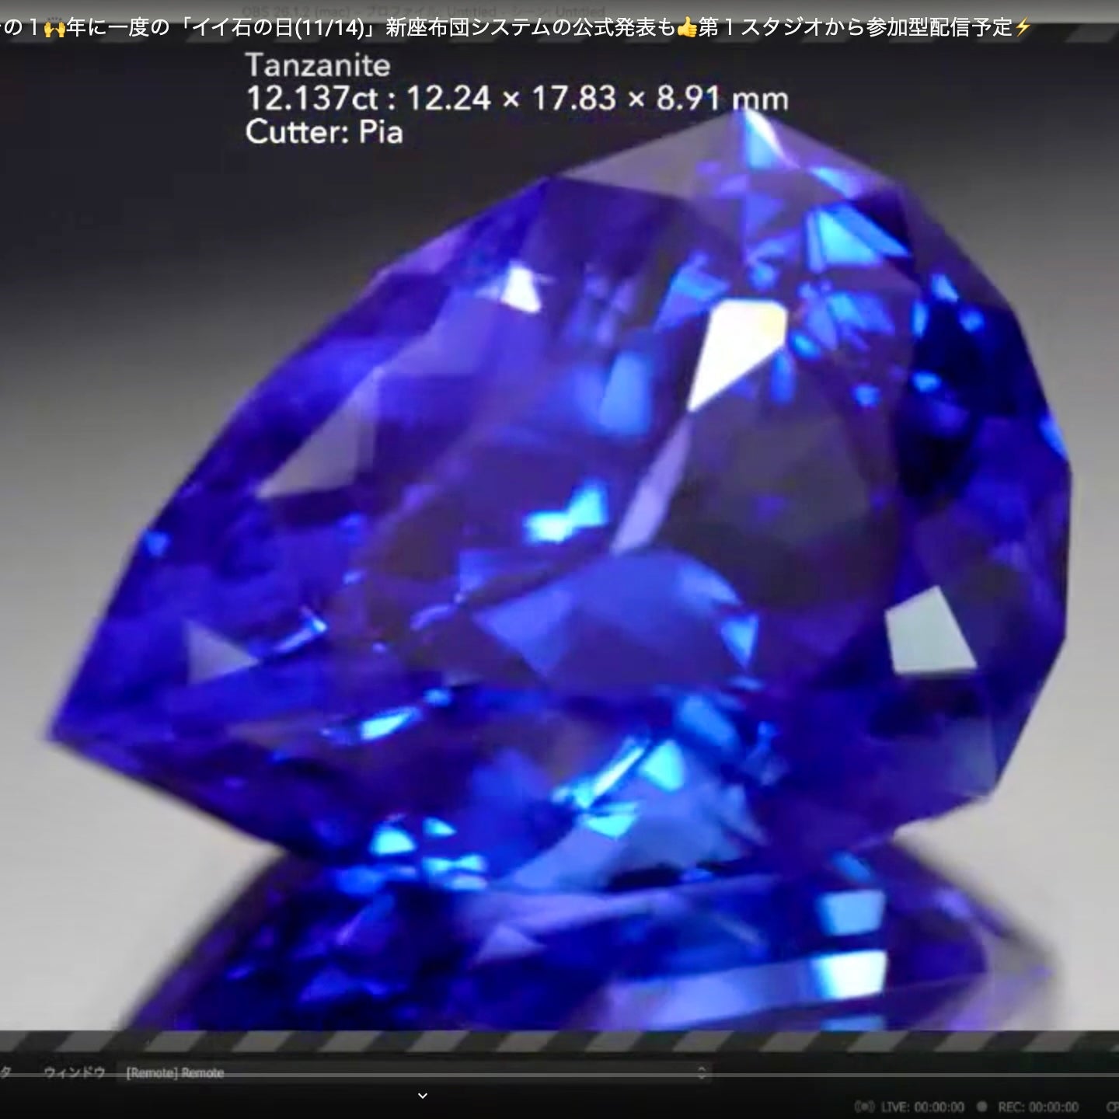Click the Tanzanite caption text

[x=318, y=65]
